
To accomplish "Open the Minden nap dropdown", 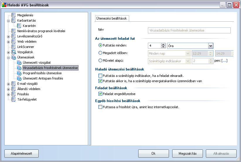I will pyautogui.click(x=188, y=54).
